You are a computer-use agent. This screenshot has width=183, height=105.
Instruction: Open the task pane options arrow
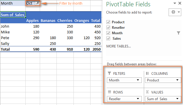pos(175,3)
